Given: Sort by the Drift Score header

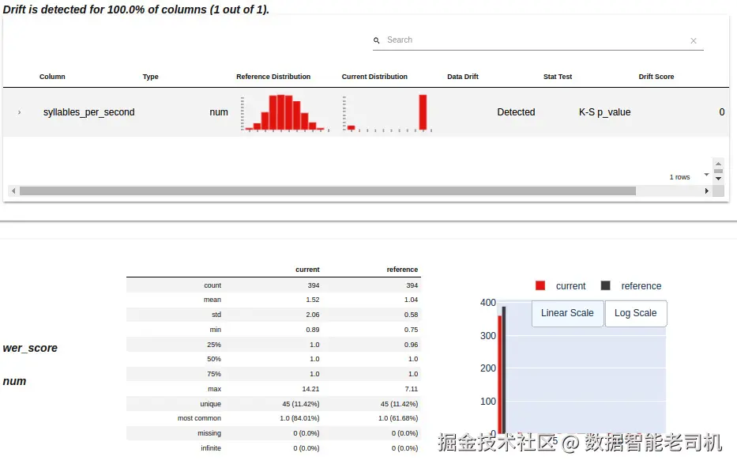Looking at the screenshot, I should pos(656,77).
